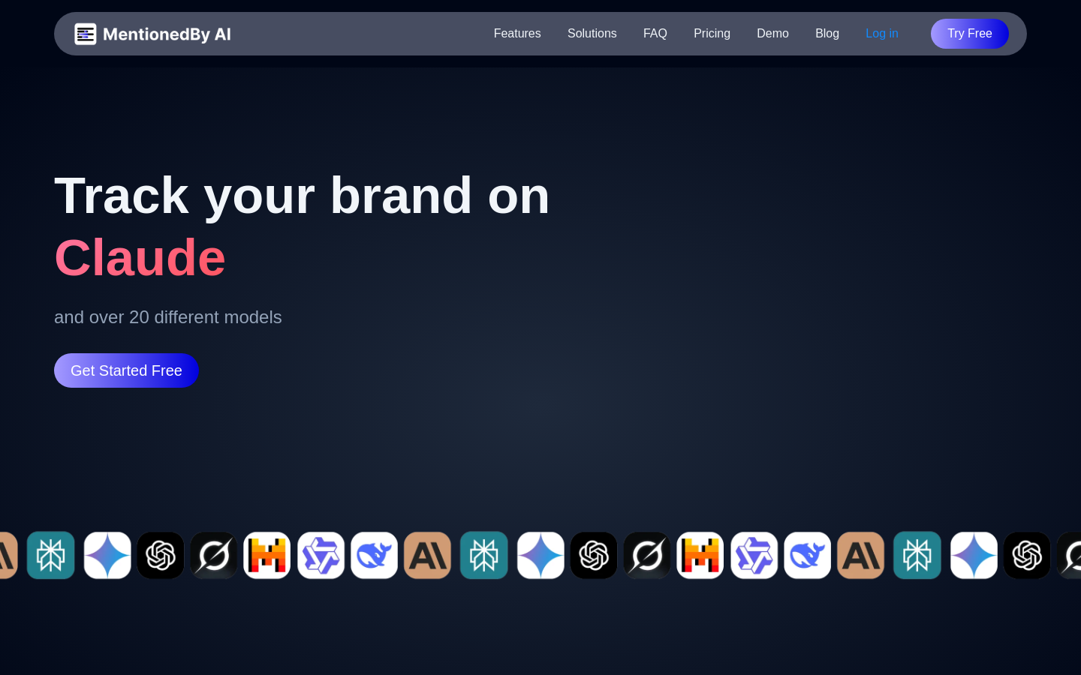This screenshot has width=1081, height=675.
Task: Click the second fully visible Anthropic icon
Action: 861,556
